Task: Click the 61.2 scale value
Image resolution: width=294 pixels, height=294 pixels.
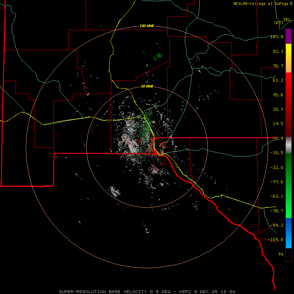Action: pyautogui.click(x=278, y=80)
